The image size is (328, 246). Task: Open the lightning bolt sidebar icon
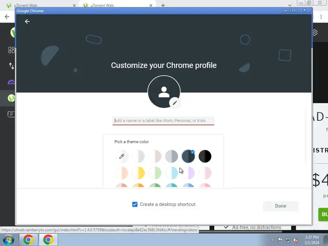pyautogui.click(x=11, y=114)
